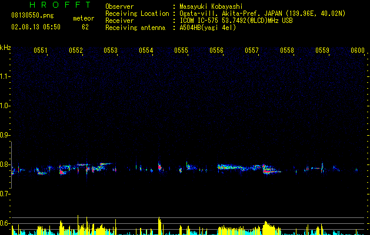Click the 0.7 kHz axis label
The height and width of the screenshot is (235, 370).
[4, 194]
